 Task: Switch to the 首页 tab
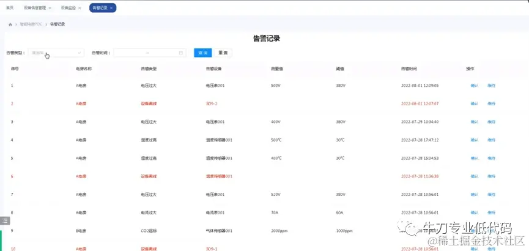(10, 8)
